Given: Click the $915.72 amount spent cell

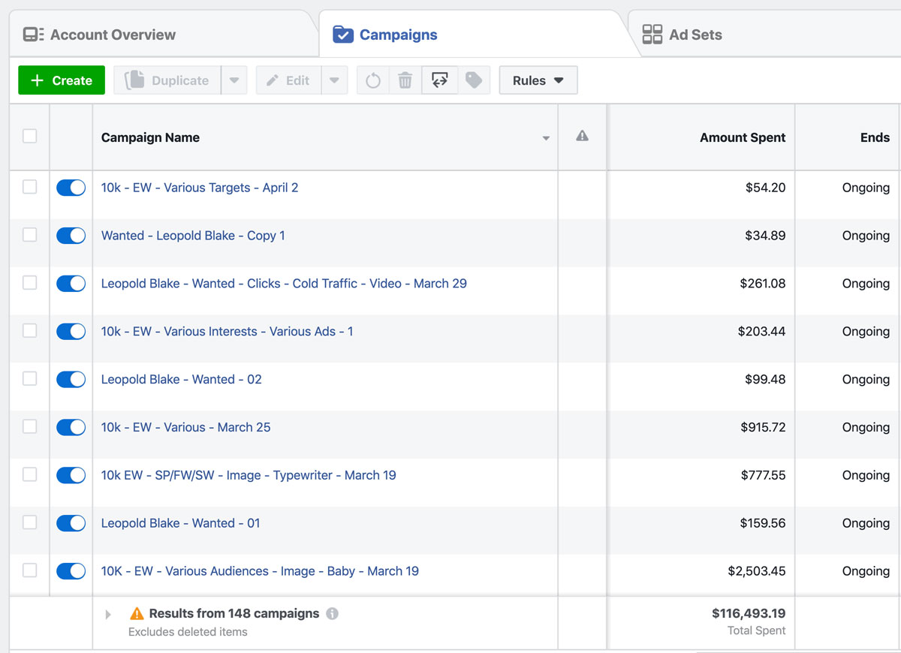Looking at the screenshot, I should point(763,427).
